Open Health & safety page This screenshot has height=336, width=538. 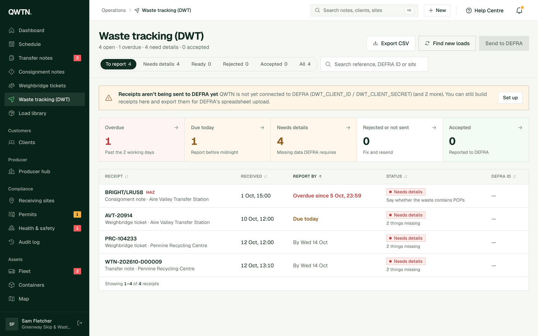pos(44,228)
